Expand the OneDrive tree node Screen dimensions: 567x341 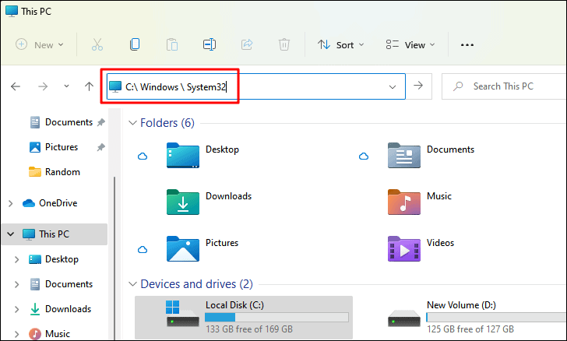(10, 203)
